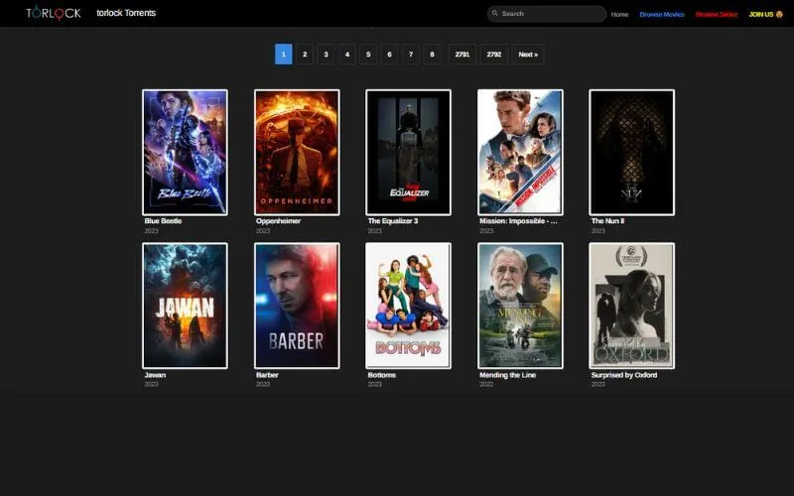
Task: Go to page 2
Action: (305, 55)
